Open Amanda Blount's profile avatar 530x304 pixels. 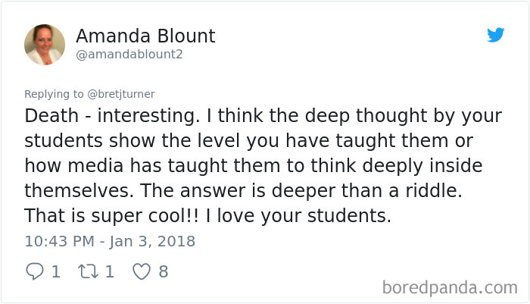tap(45, 44)
